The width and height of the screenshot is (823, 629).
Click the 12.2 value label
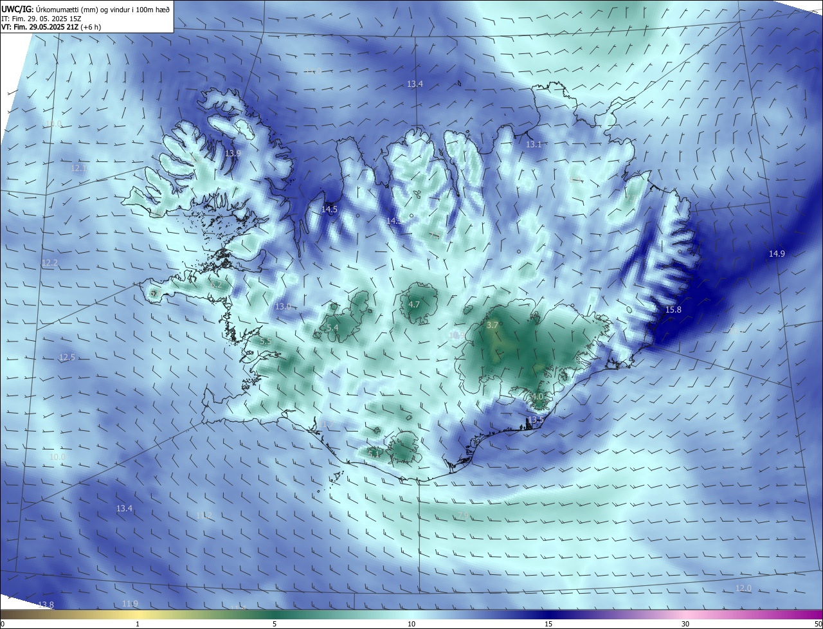(x=50, y=263)
